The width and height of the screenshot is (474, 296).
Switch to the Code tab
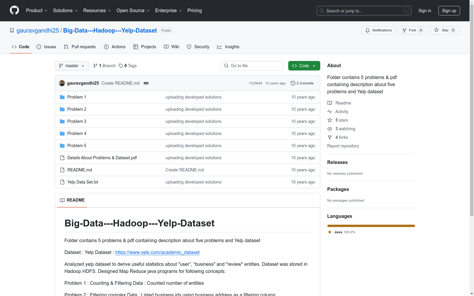[x=21, y=47]
